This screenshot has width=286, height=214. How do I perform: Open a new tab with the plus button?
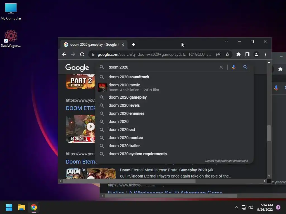pos(134,45)
